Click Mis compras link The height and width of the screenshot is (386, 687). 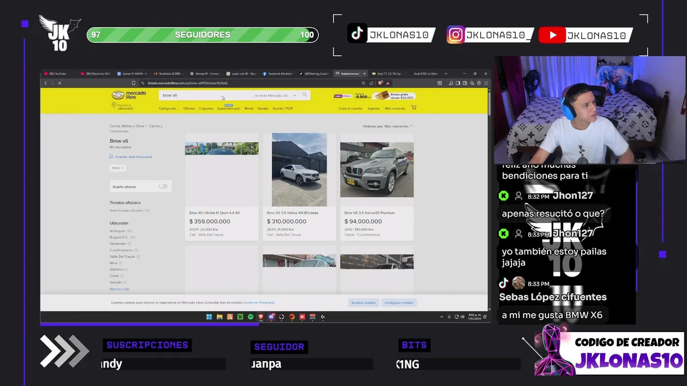pyautogui.click(x=395, y=108)
